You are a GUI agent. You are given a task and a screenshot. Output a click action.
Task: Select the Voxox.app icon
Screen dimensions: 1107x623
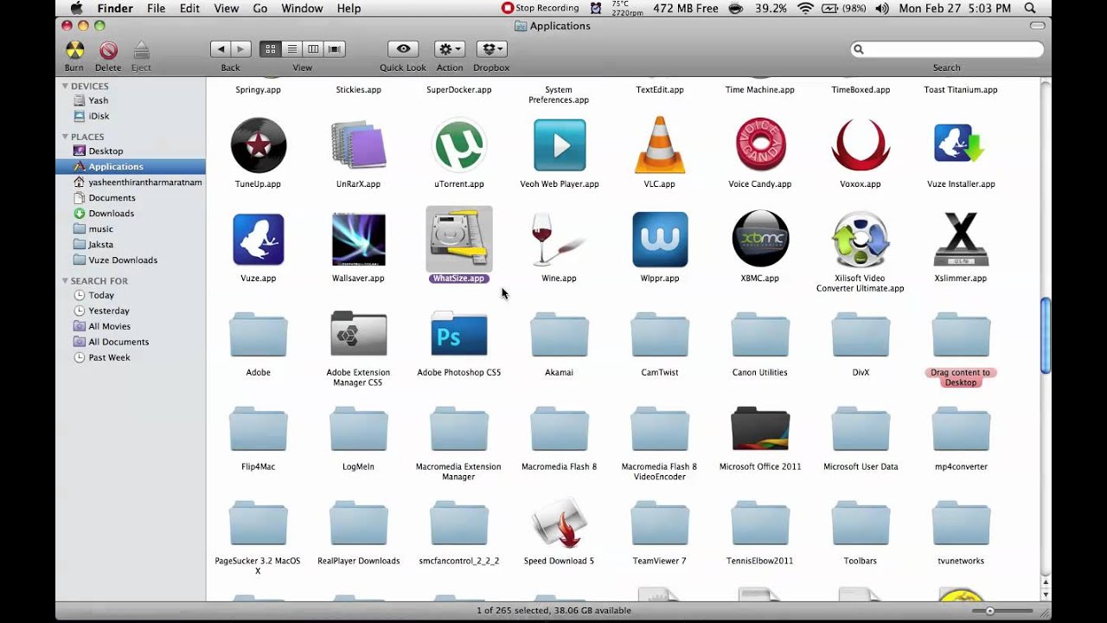[860, 145]
